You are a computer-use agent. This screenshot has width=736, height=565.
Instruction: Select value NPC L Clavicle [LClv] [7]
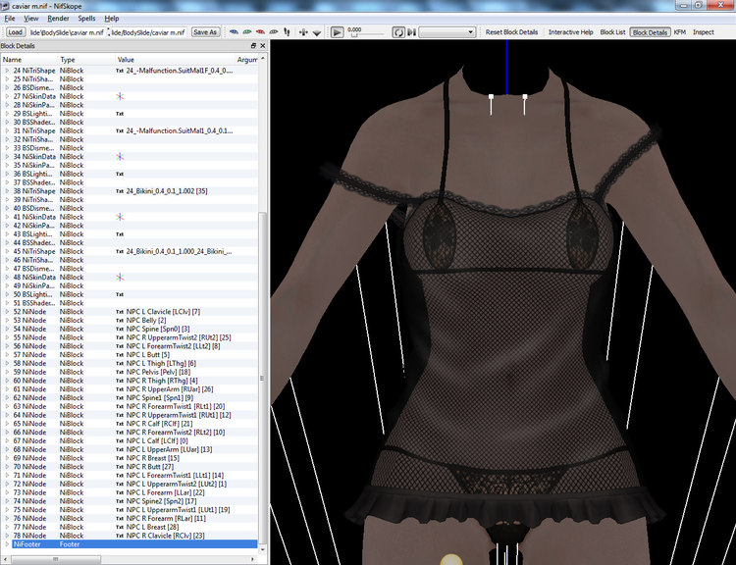[x=163, y=312]
